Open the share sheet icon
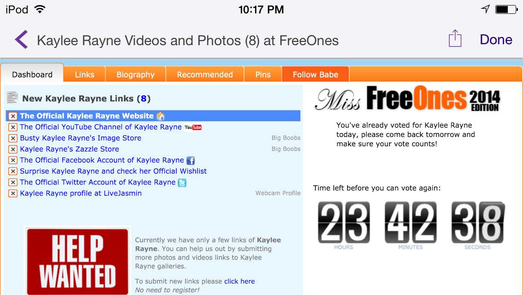The width and height of the screenshot is (523, 295). [x=455, y=38]
